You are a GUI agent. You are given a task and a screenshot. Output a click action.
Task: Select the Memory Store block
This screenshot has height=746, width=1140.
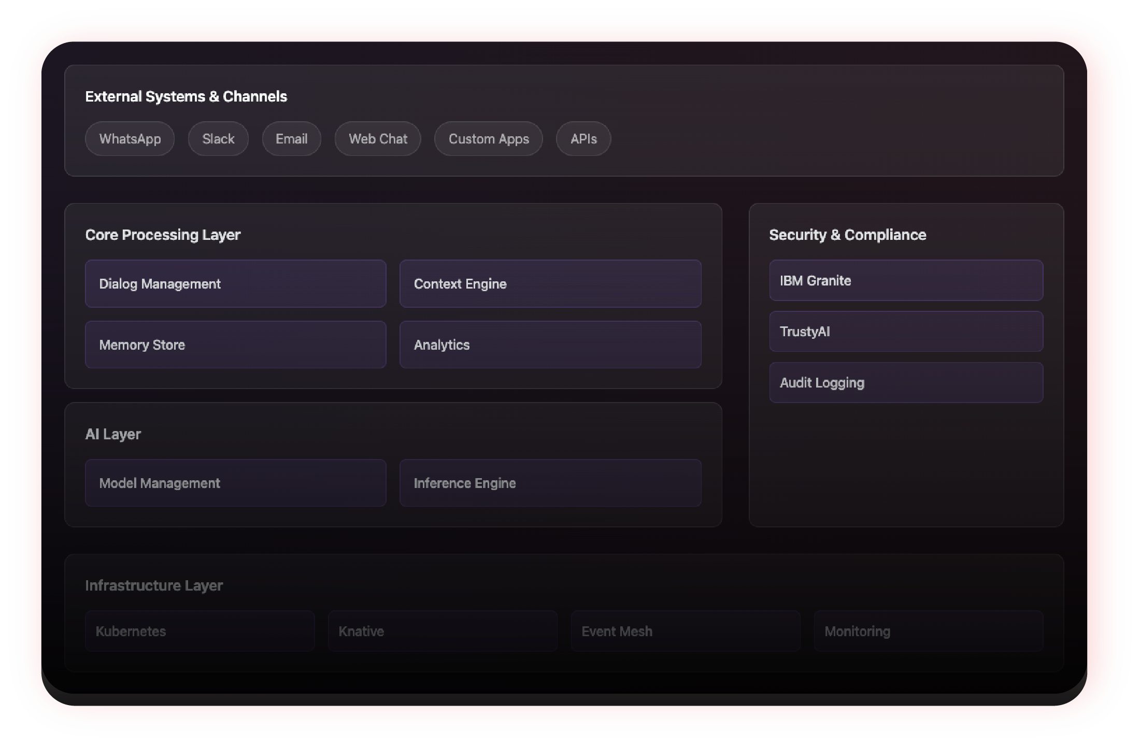(235, 345)
